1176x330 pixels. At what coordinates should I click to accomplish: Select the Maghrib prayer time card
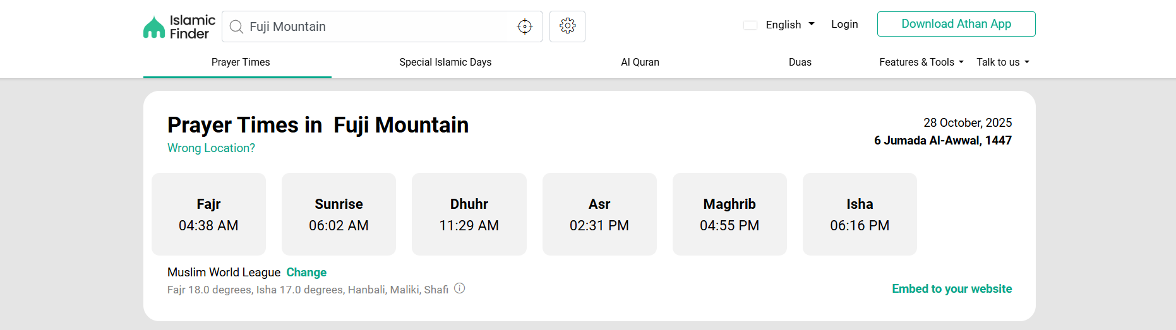click(x=729, y=215)
